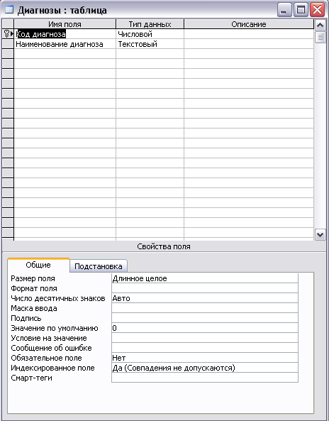Click the Обязательное поле label
The image size is (329, 421).
click(x=46, y=358)
